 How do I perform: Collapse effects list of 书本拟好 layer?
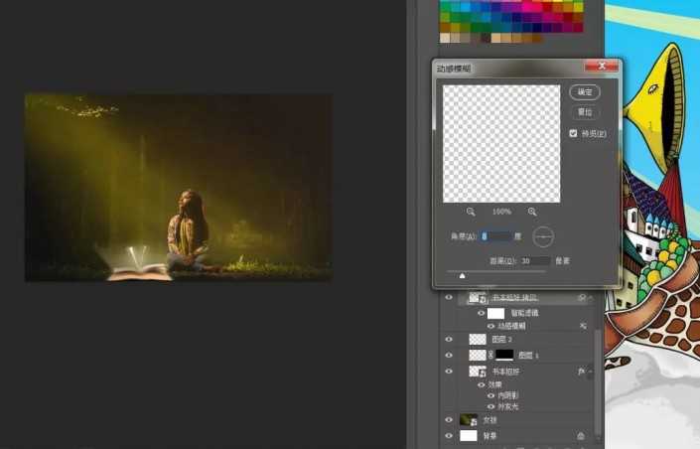[x=593, y=371]
